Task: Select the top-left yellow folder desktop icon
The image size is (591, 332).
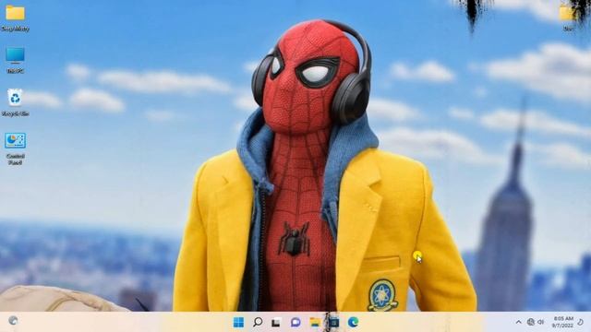Action: point(15,18)
